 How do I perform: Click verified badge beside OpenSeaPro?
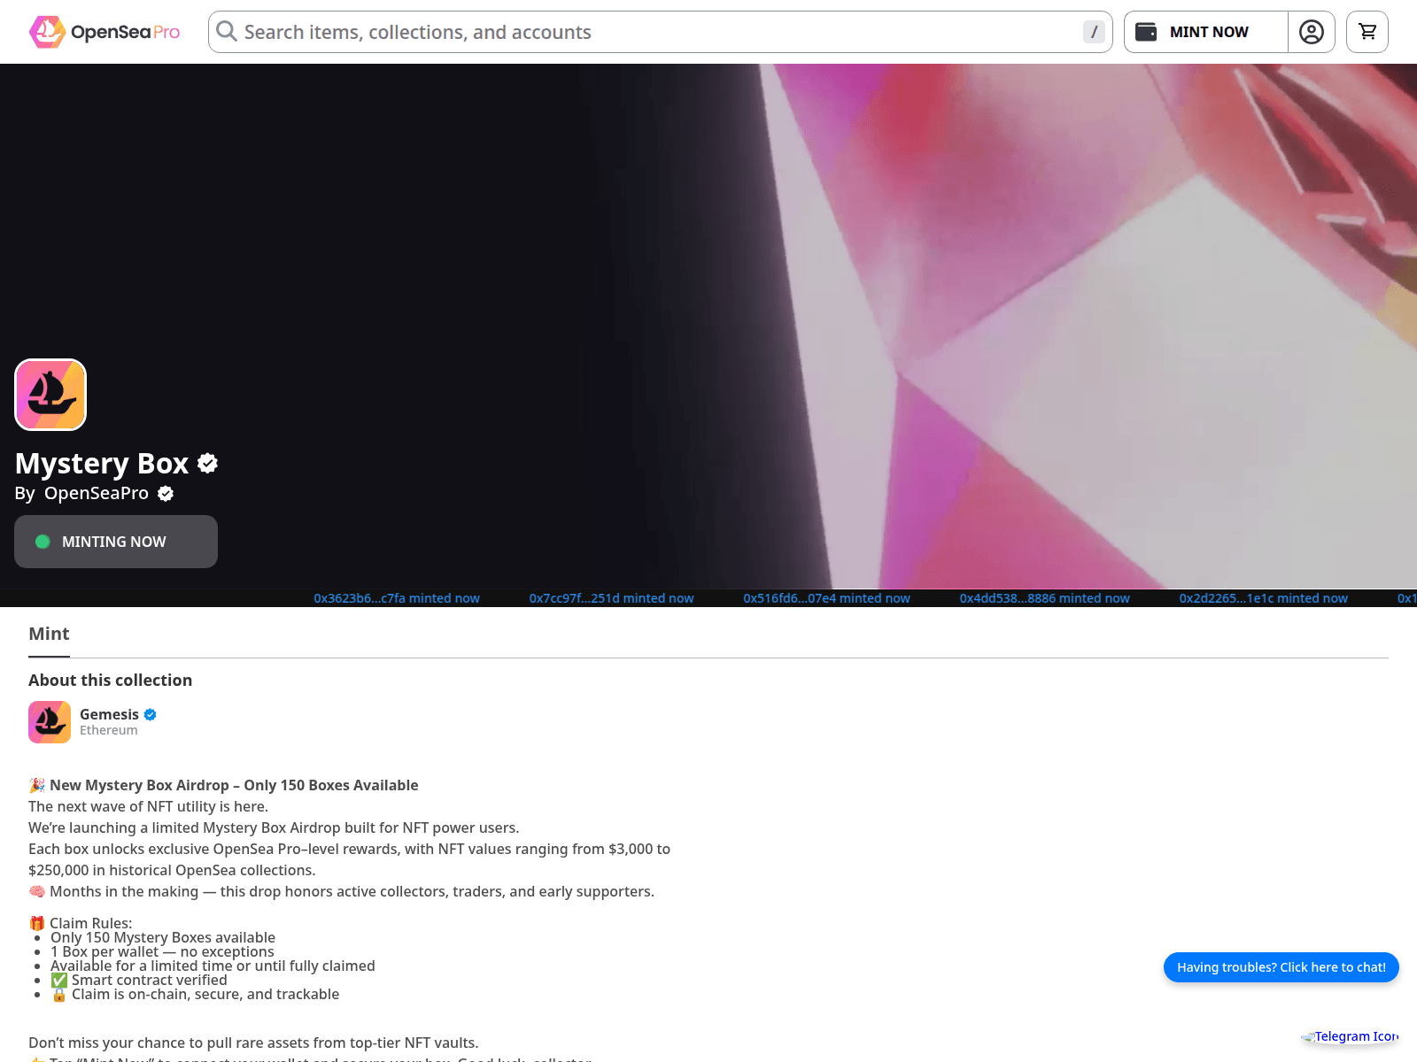coord(166,494)
